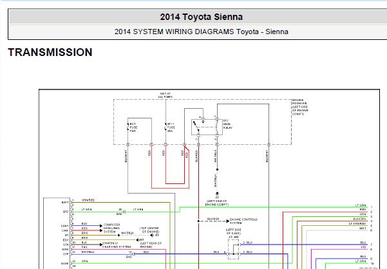Click the TRANSMISSION section heading

[50, 52]
